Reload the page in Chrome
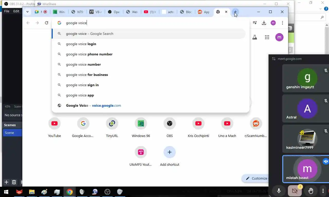 [47, 23]
